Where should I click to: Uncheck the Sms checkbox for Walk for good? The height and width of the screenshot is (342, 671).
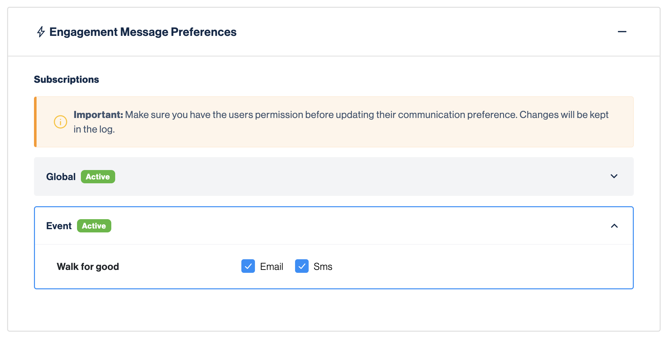click(x=302, y=266)
